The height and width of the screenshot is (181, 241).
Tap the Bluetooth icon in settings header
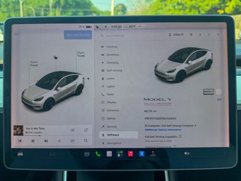tap(209, 35)
